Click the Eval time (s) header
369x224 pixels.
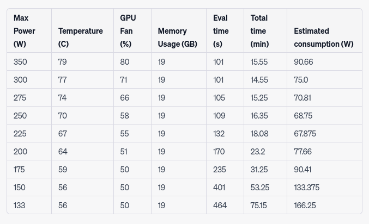221,31
